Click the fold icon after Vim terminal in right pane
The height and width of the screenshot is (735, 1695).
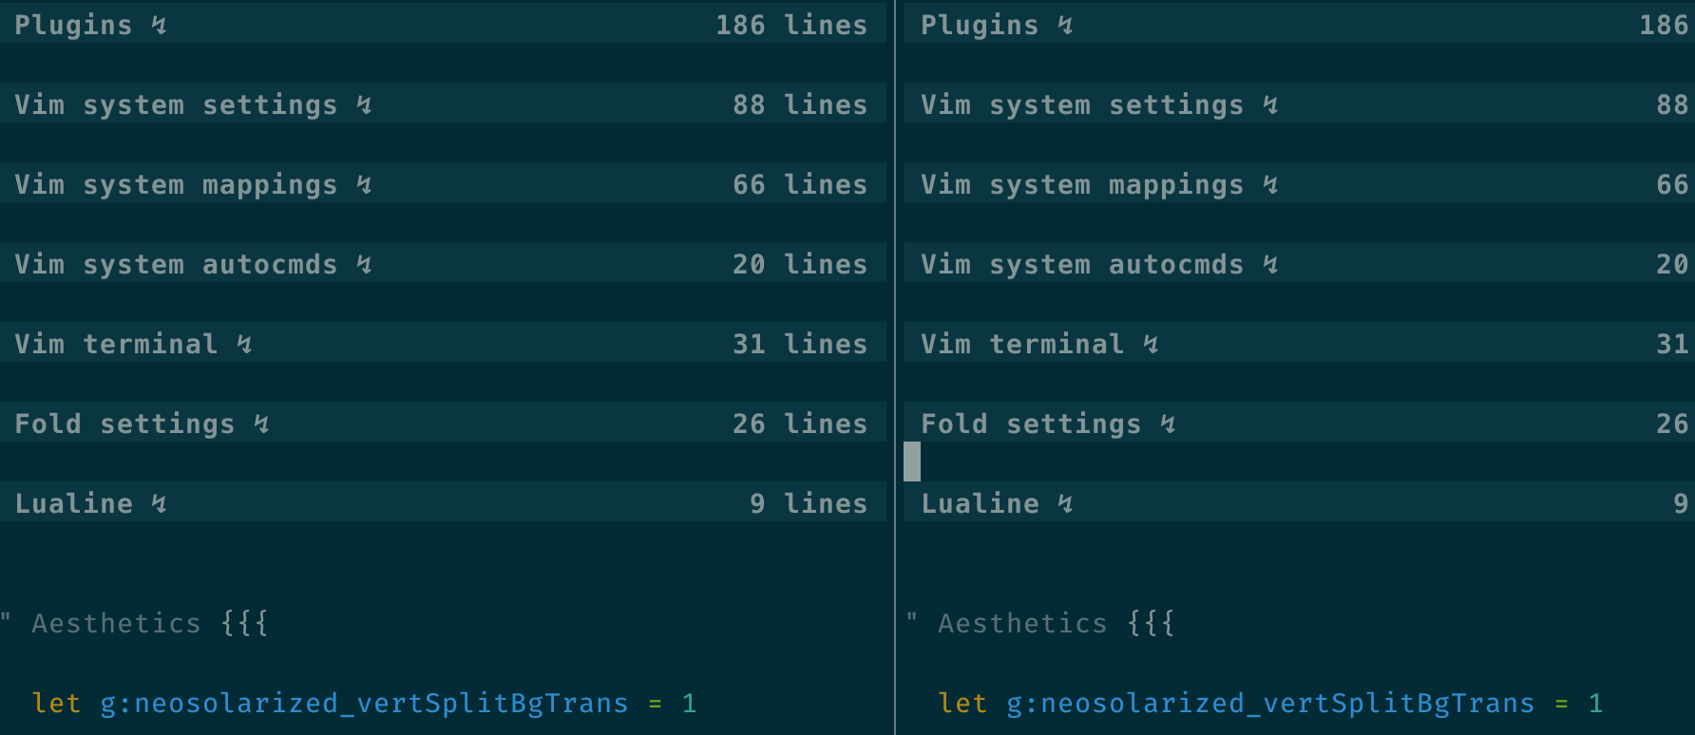coord(1151,345)
